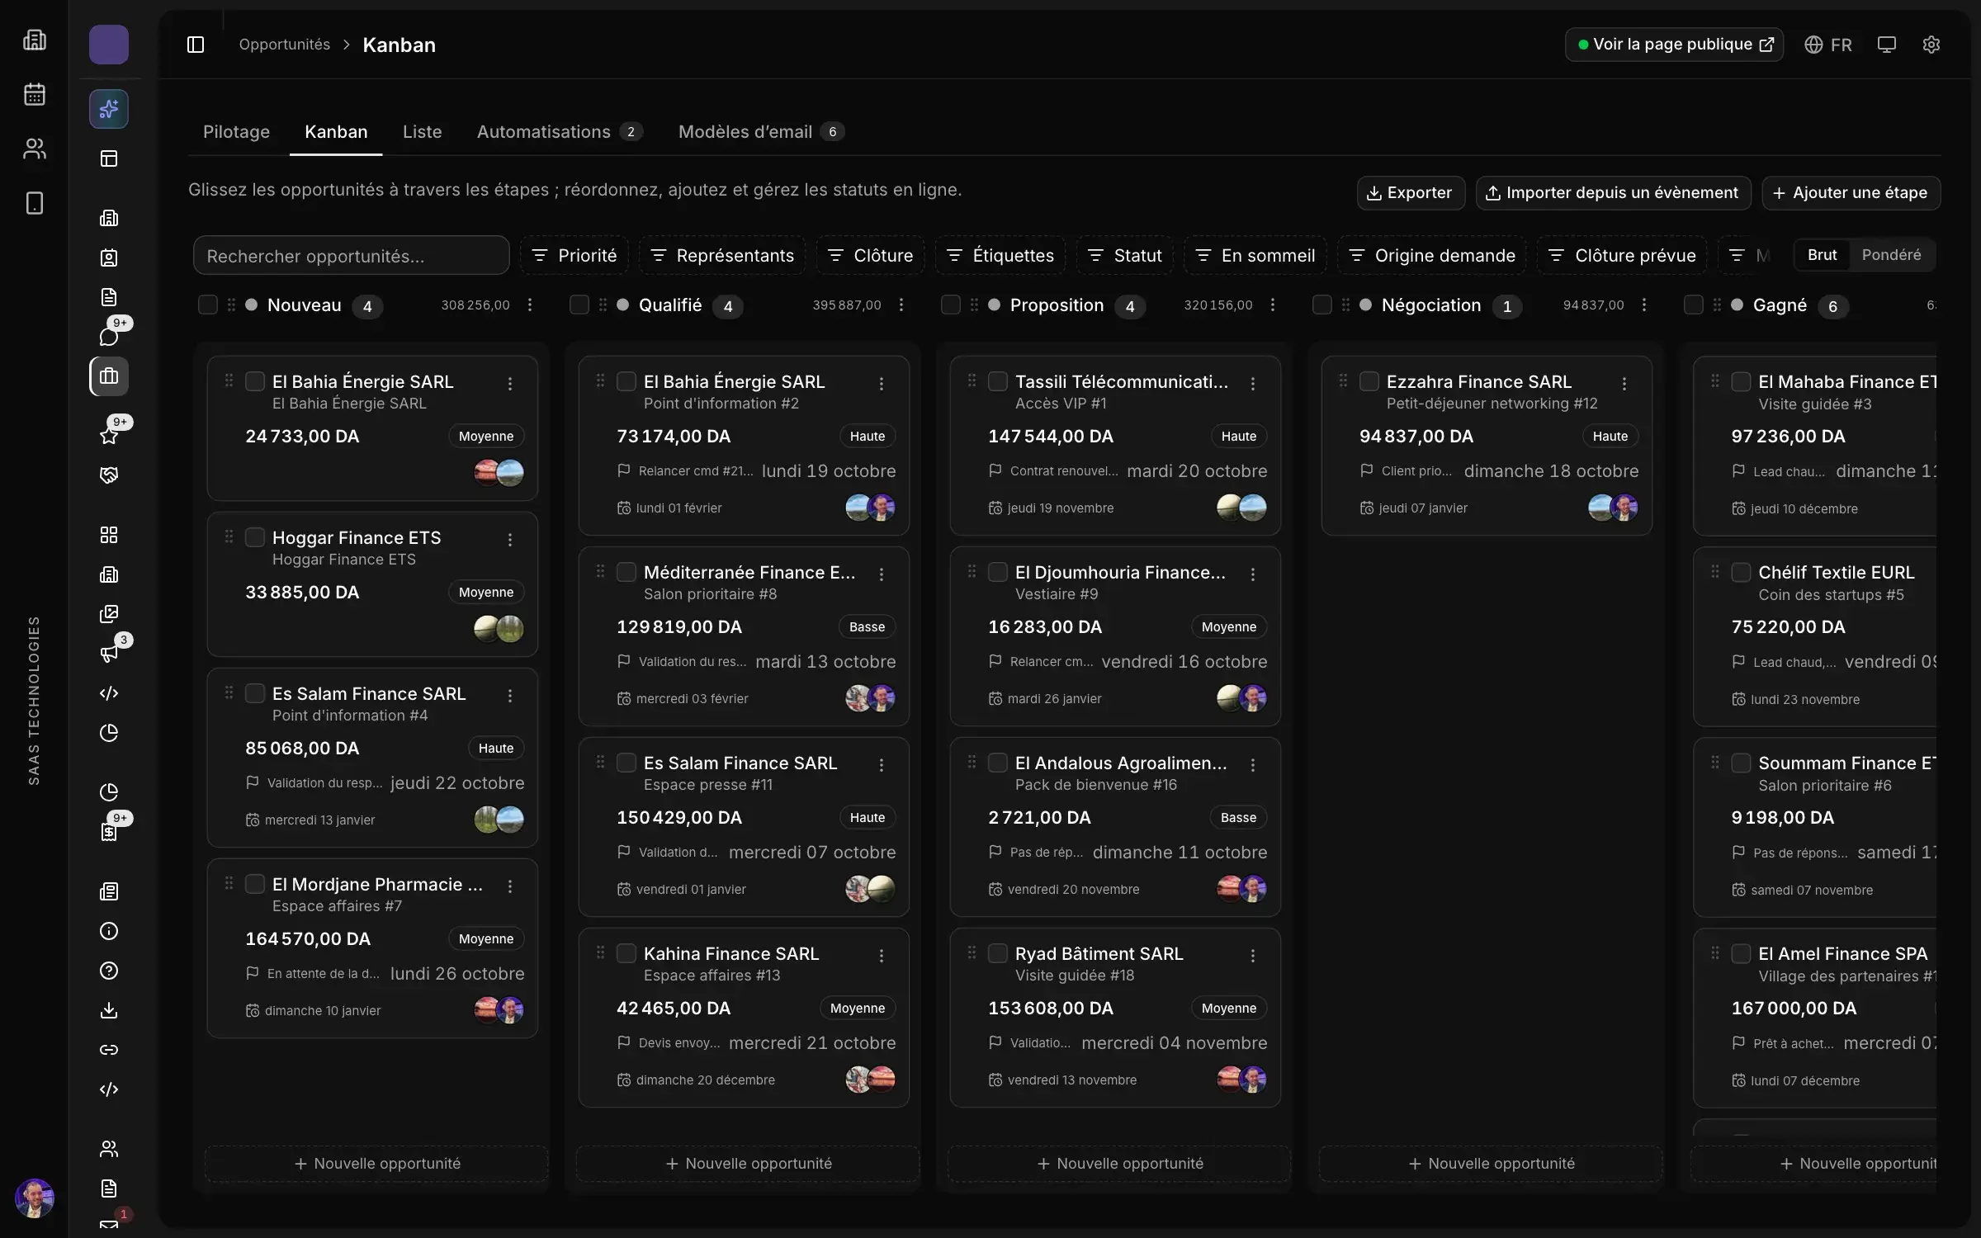Select the Ezzahra Finance SARL card checkbox
The width and height of the screenshot is (1981, 1238).
[x=1369, y=381]
